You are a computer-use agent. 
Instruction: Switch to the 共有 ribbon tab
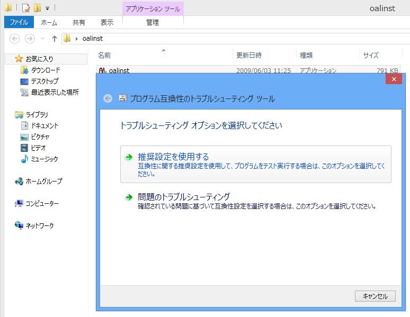tap(79, 22)
